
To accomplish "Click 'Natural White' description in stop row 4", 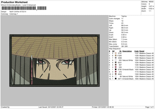I will 128,60.
